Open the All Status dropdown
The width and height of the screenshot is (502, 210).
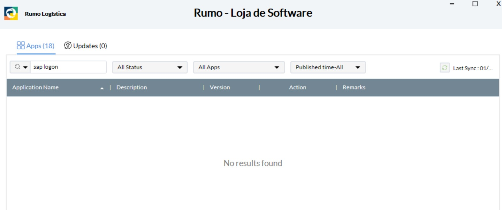point(150,67)
